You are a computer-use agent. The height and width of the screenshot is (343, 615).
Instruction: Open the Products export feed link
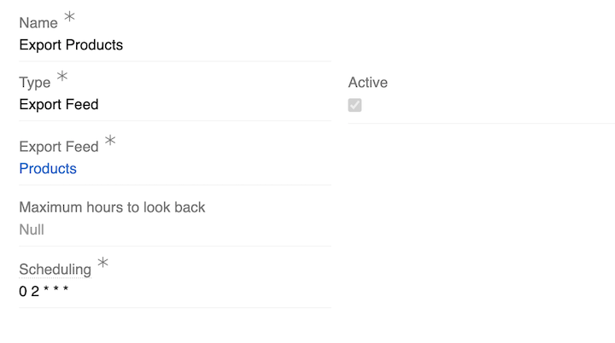(x=48, y=169)
